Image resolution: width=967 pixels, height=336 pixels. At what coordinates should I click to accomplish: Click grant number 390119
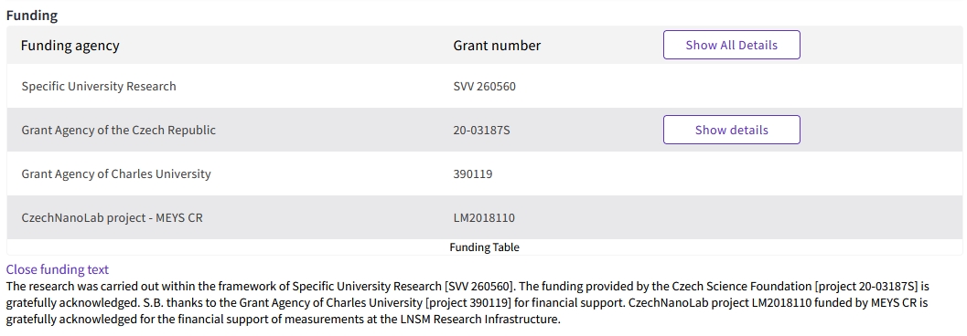click(x=473, y=174)
